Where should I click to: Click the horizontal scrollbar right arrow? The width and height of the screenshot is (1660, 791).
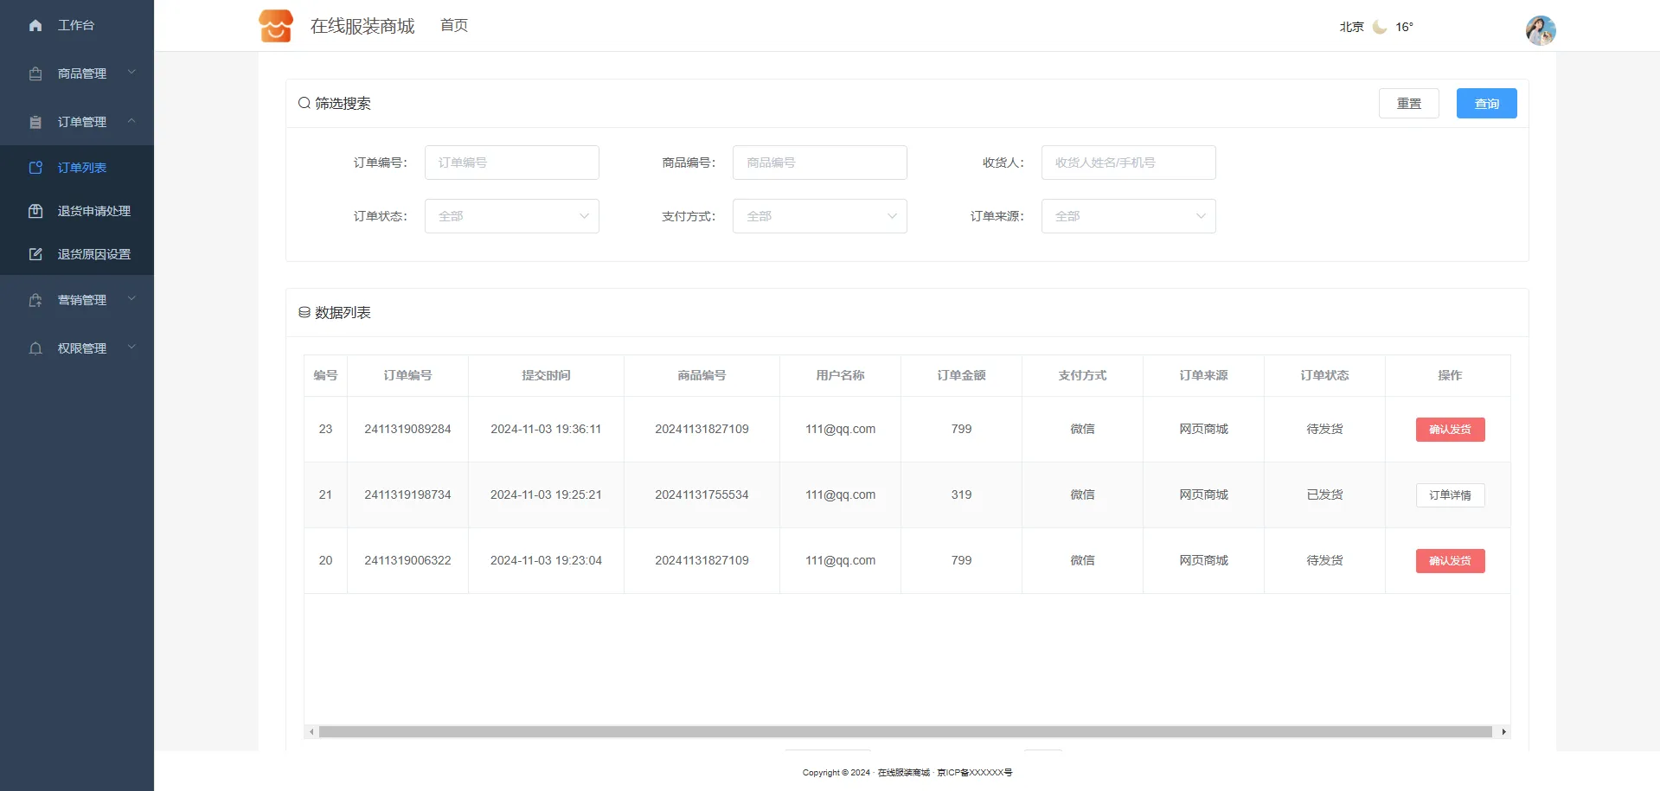coord(1504,732)
